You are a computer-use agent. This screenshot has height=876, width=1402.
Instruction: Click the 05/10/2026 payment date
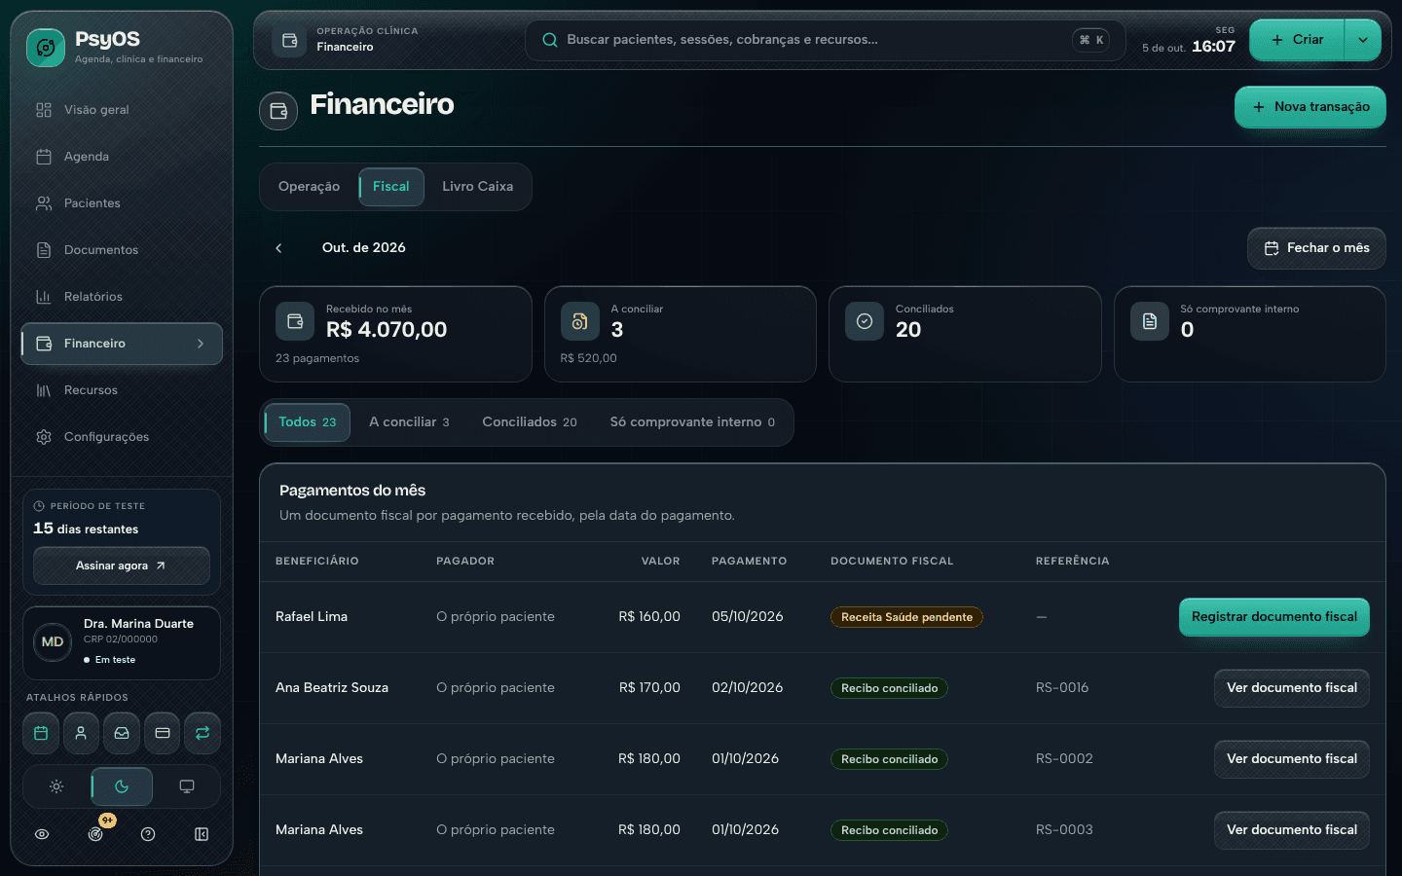(748, 617)
